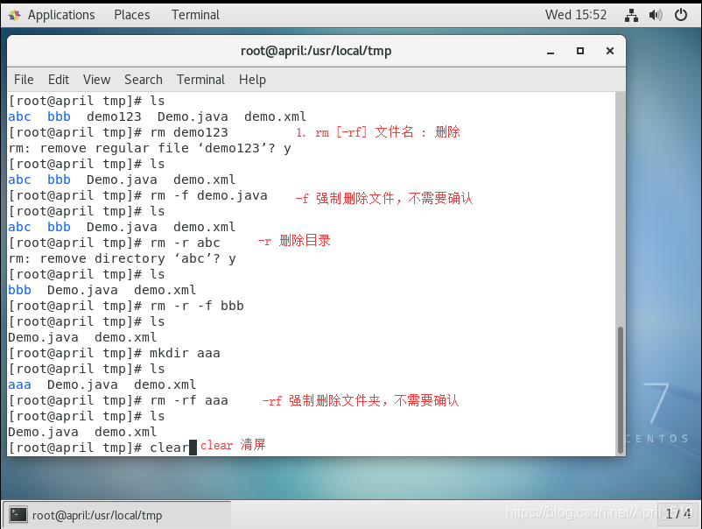Click 'rm: remove regular file ‘demo123’? y' line
Screen dimensions: 702x529
pos(150,148)
